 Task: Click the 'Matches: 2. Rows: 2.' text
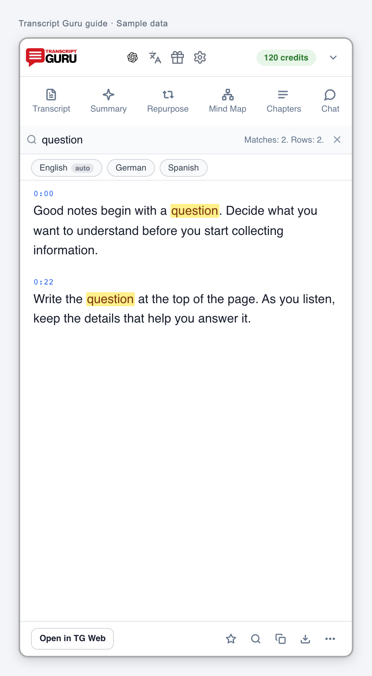(x=284, y=140)
